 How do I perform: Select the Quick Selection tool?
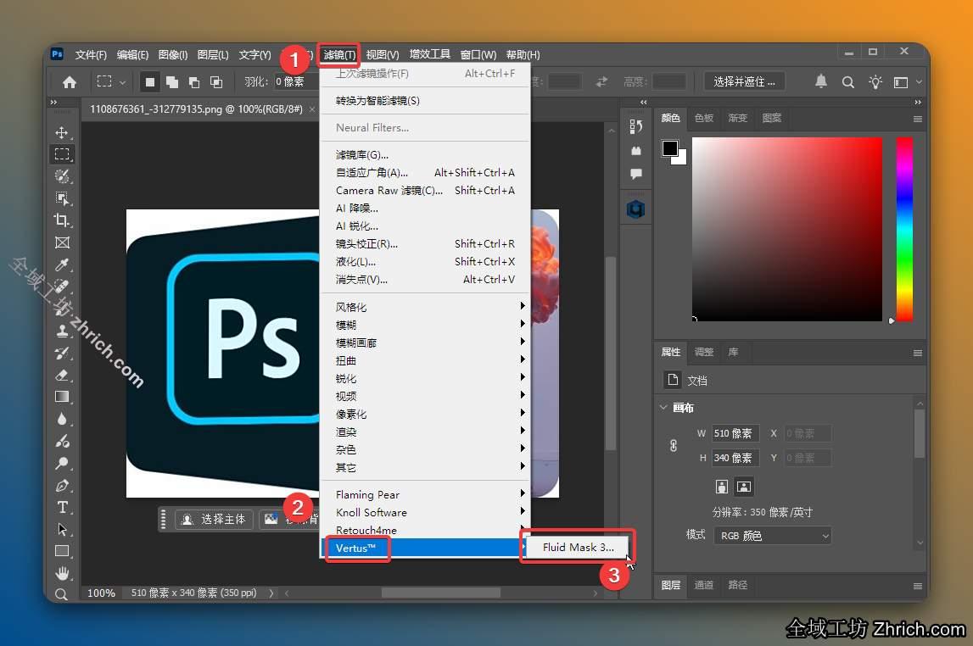click(61, 176)
